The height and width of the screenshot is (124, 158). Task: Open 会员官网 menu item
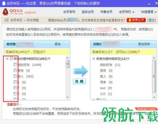point(69,12)
